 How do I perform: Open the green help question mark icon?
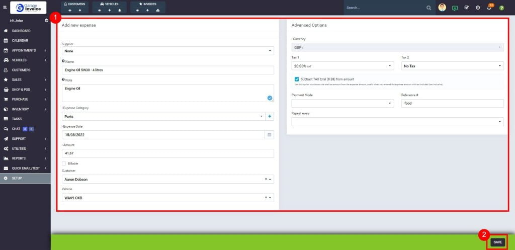coord(501,8)
